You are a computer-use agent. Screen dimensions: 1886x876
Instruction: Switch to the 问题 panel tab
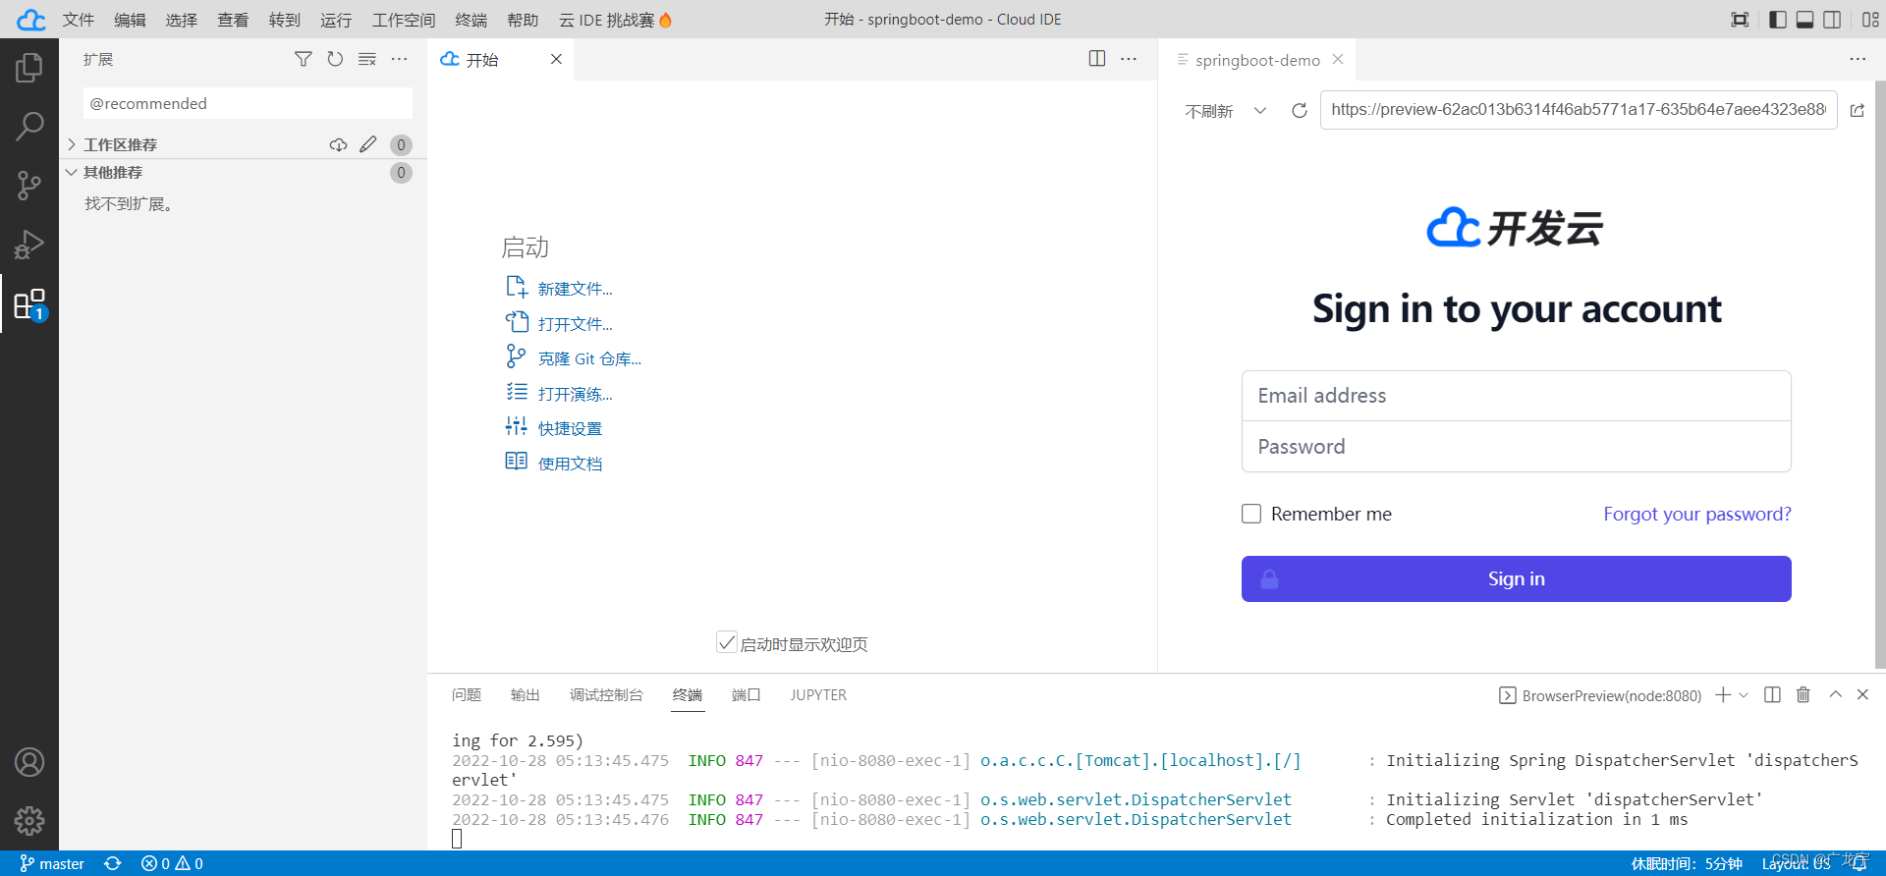point(467,695)
